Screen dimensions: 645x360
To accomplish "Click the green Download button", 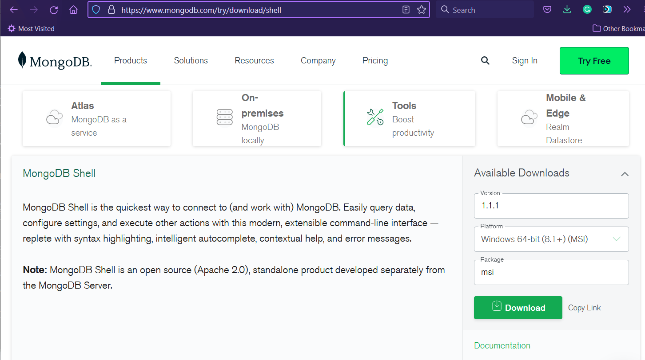I will [518, 308].
